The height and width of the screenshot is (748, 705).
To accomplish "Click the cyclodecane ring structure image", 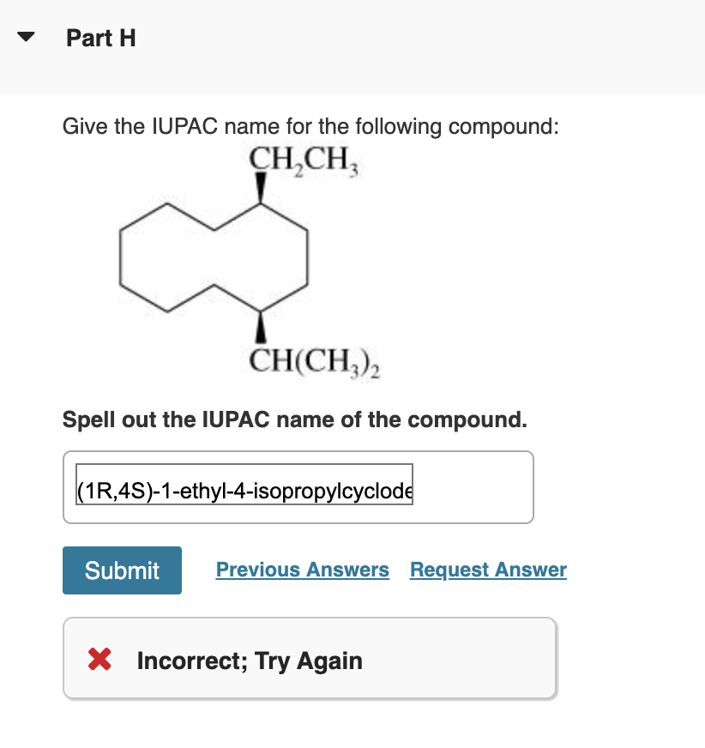I will pos(214,257).
